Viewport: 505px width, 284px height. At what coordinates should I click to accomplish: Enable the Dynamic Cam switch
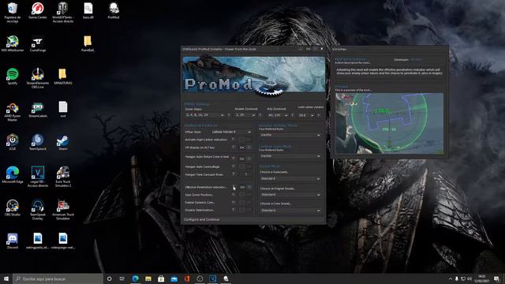(245, 203)
